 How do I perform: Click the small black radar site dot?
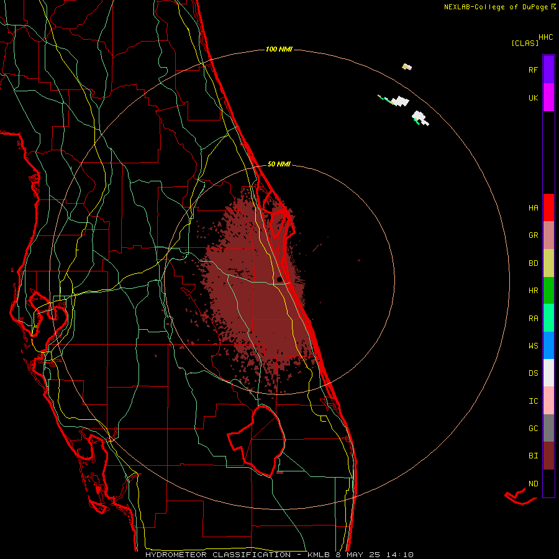pos(279,279)
